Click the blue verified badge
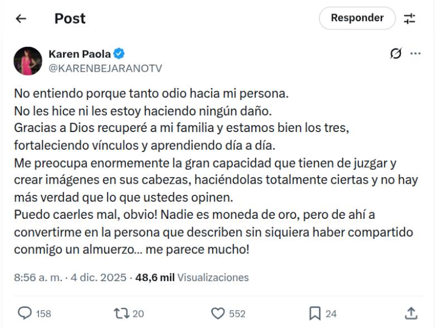 click(119, 54)
